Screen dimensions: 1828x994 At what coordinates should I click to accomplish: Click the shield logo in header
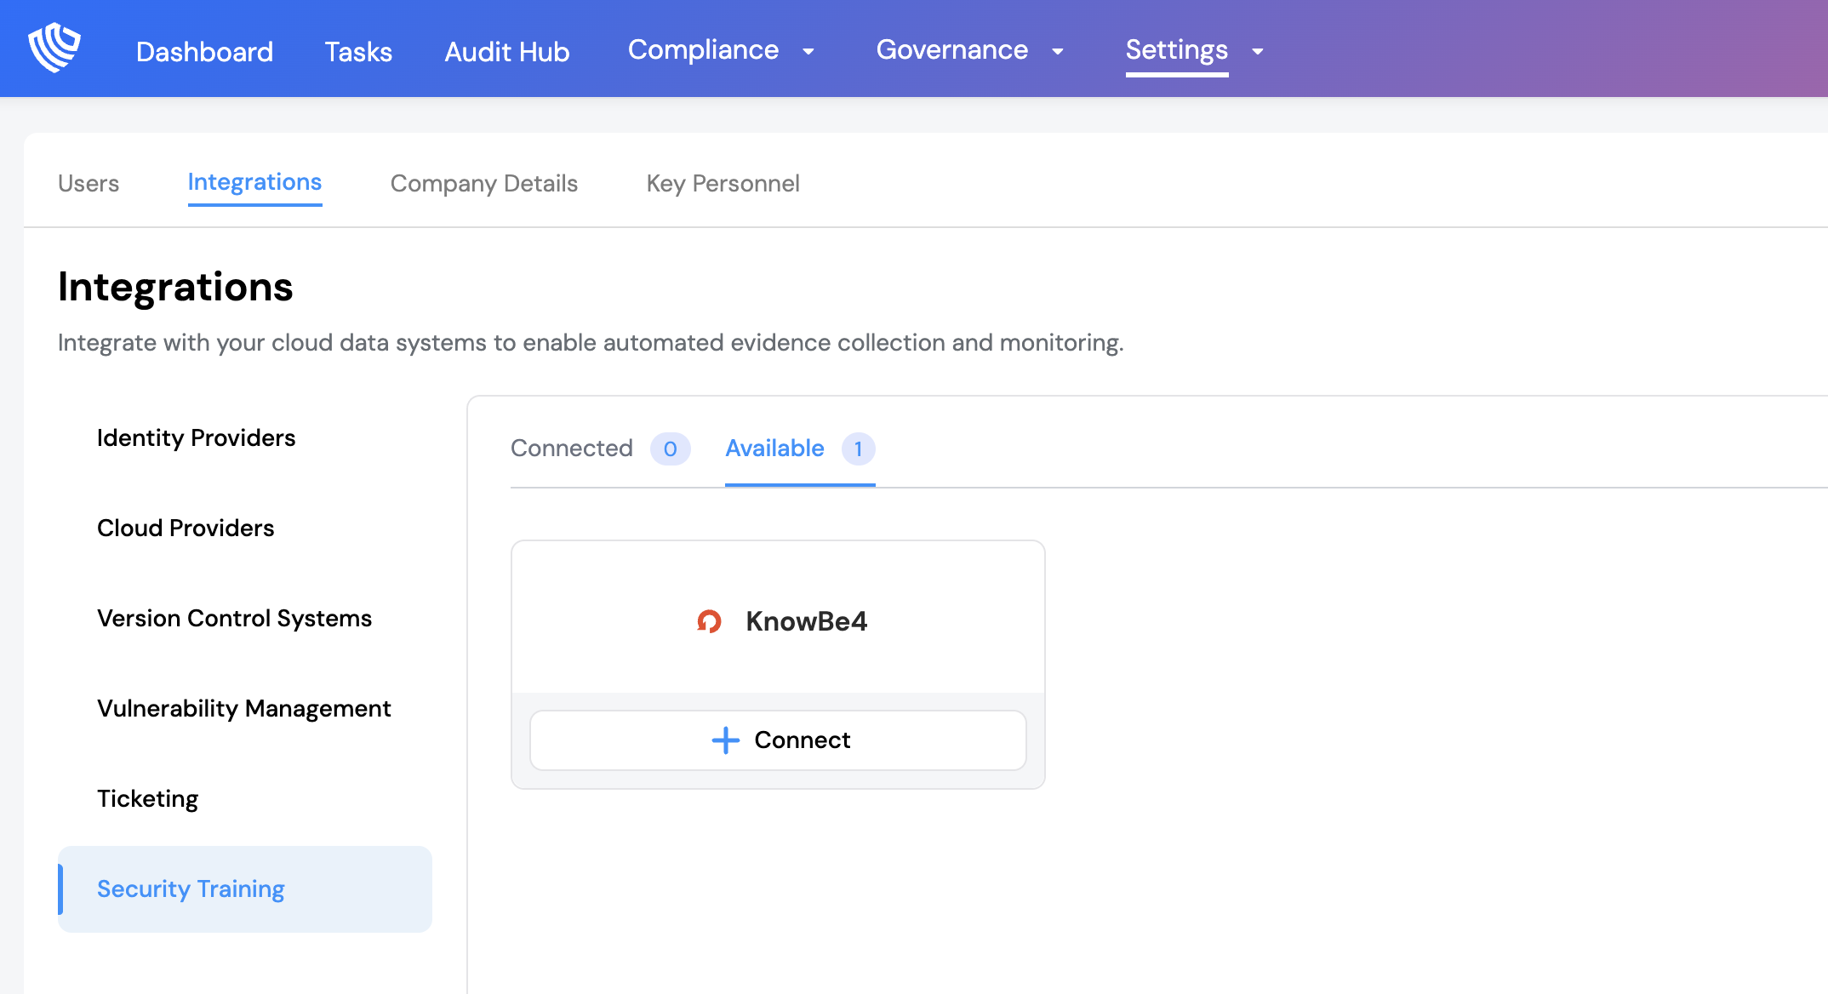point(54,48)
